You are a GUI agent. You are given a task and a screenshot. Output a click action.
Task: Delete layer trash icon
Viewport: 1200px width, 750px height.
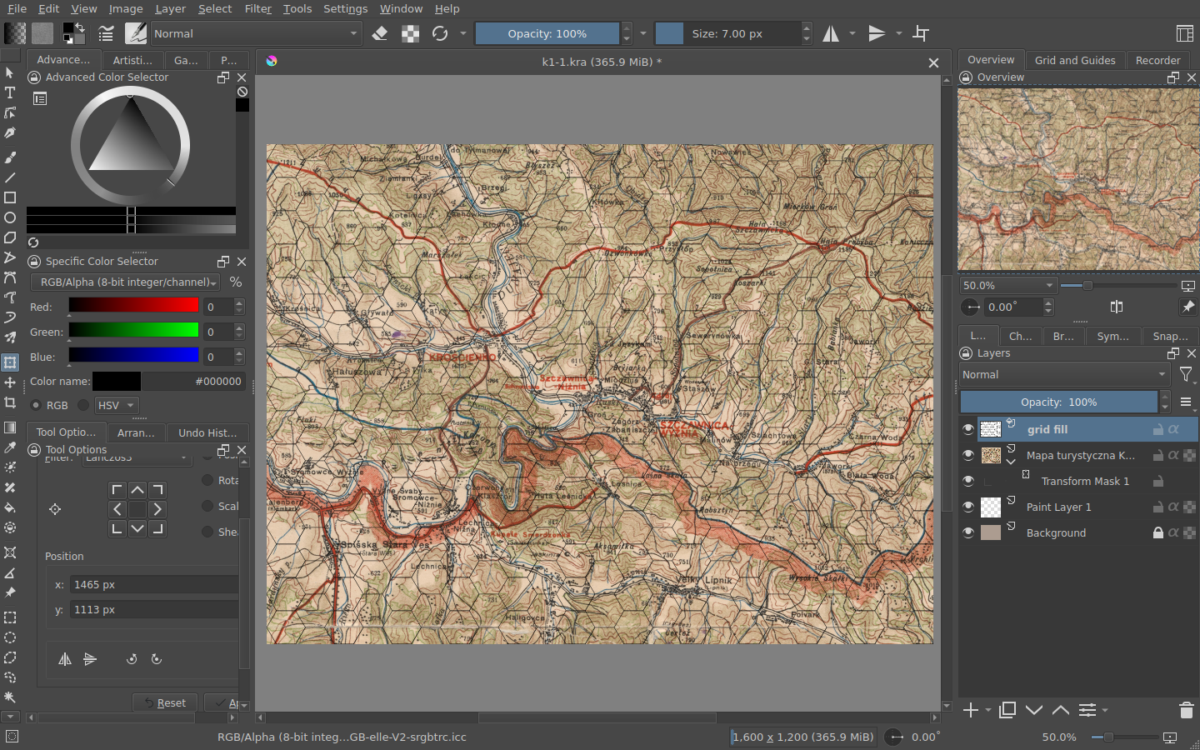click(x=1187, y=710)
